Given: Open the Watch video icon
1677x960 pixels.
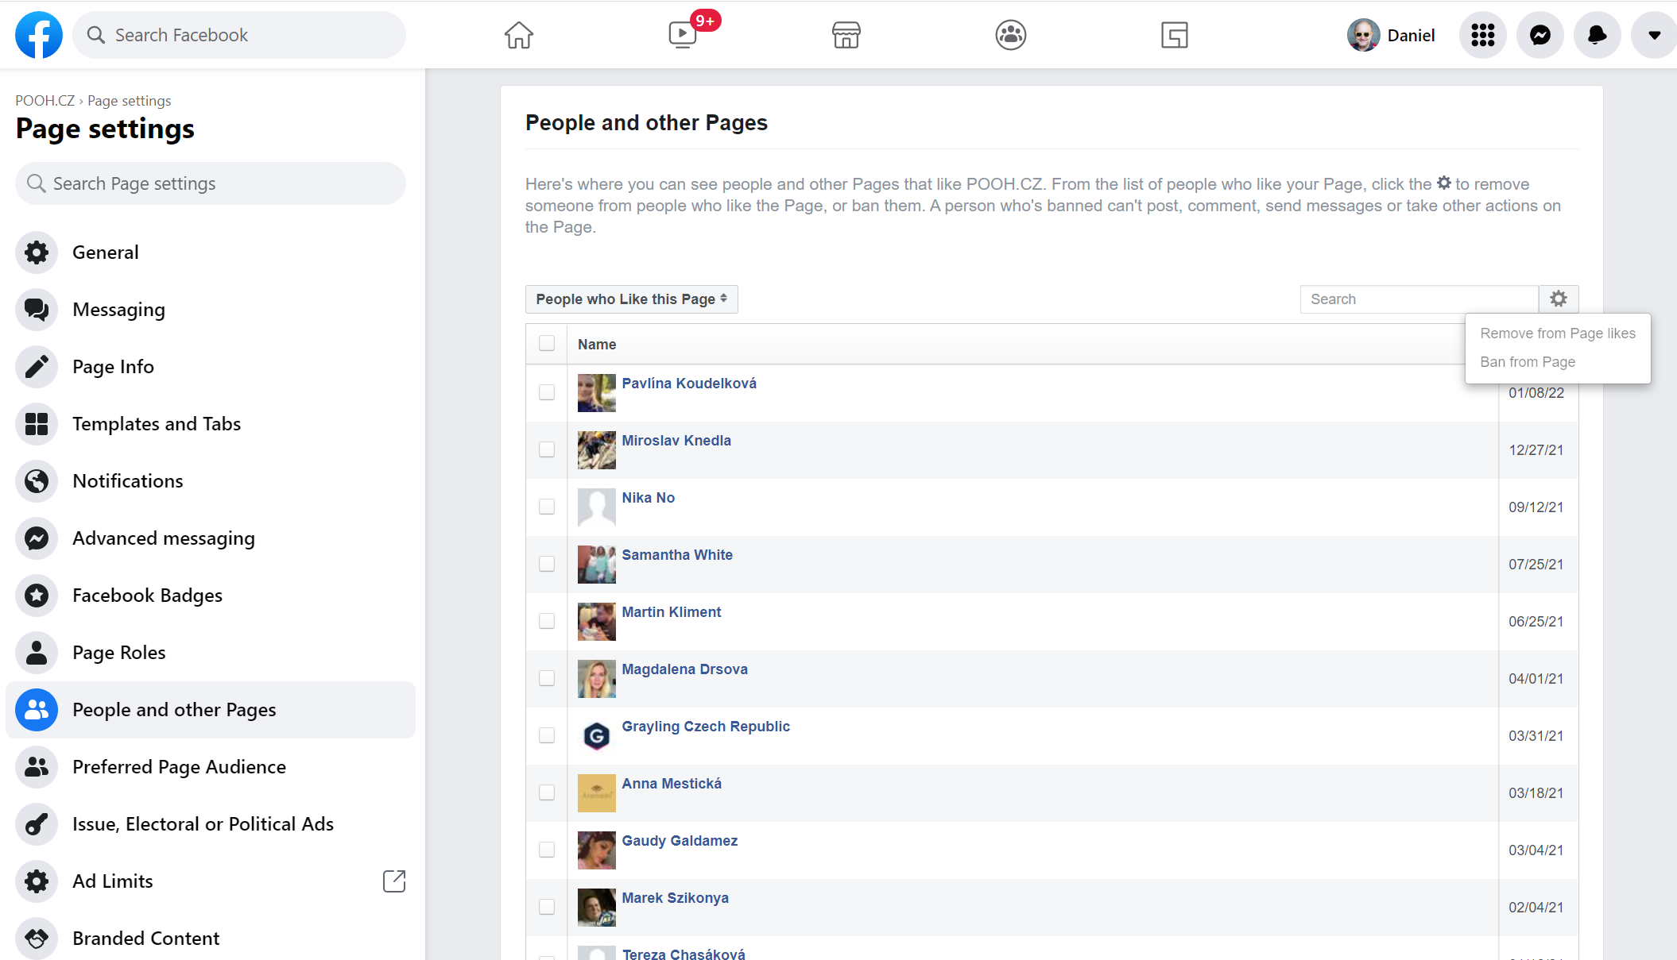Looking at the screenshot, I should coord(683,35).
